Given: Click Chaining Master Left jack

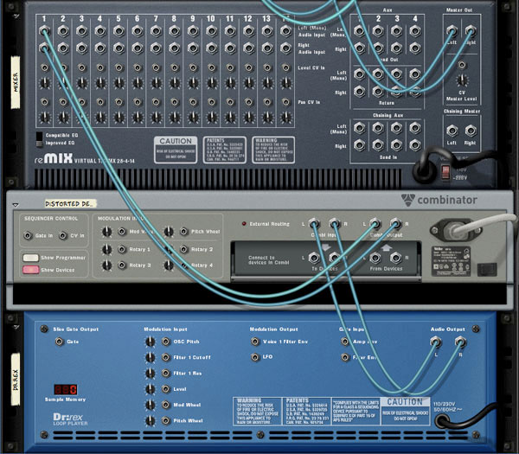Looking at the screenshot, I should 452,131.
